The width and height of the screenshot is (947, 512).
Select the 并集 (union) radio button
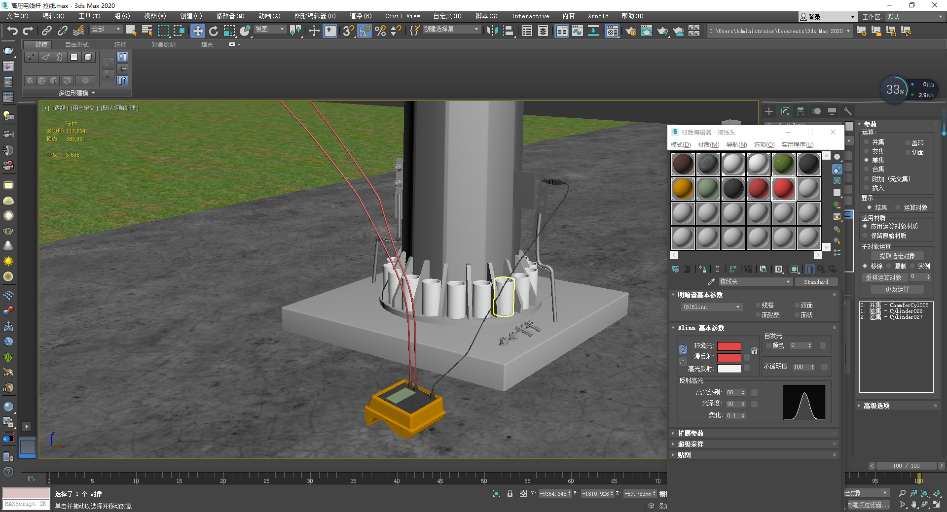pos(866,142)
